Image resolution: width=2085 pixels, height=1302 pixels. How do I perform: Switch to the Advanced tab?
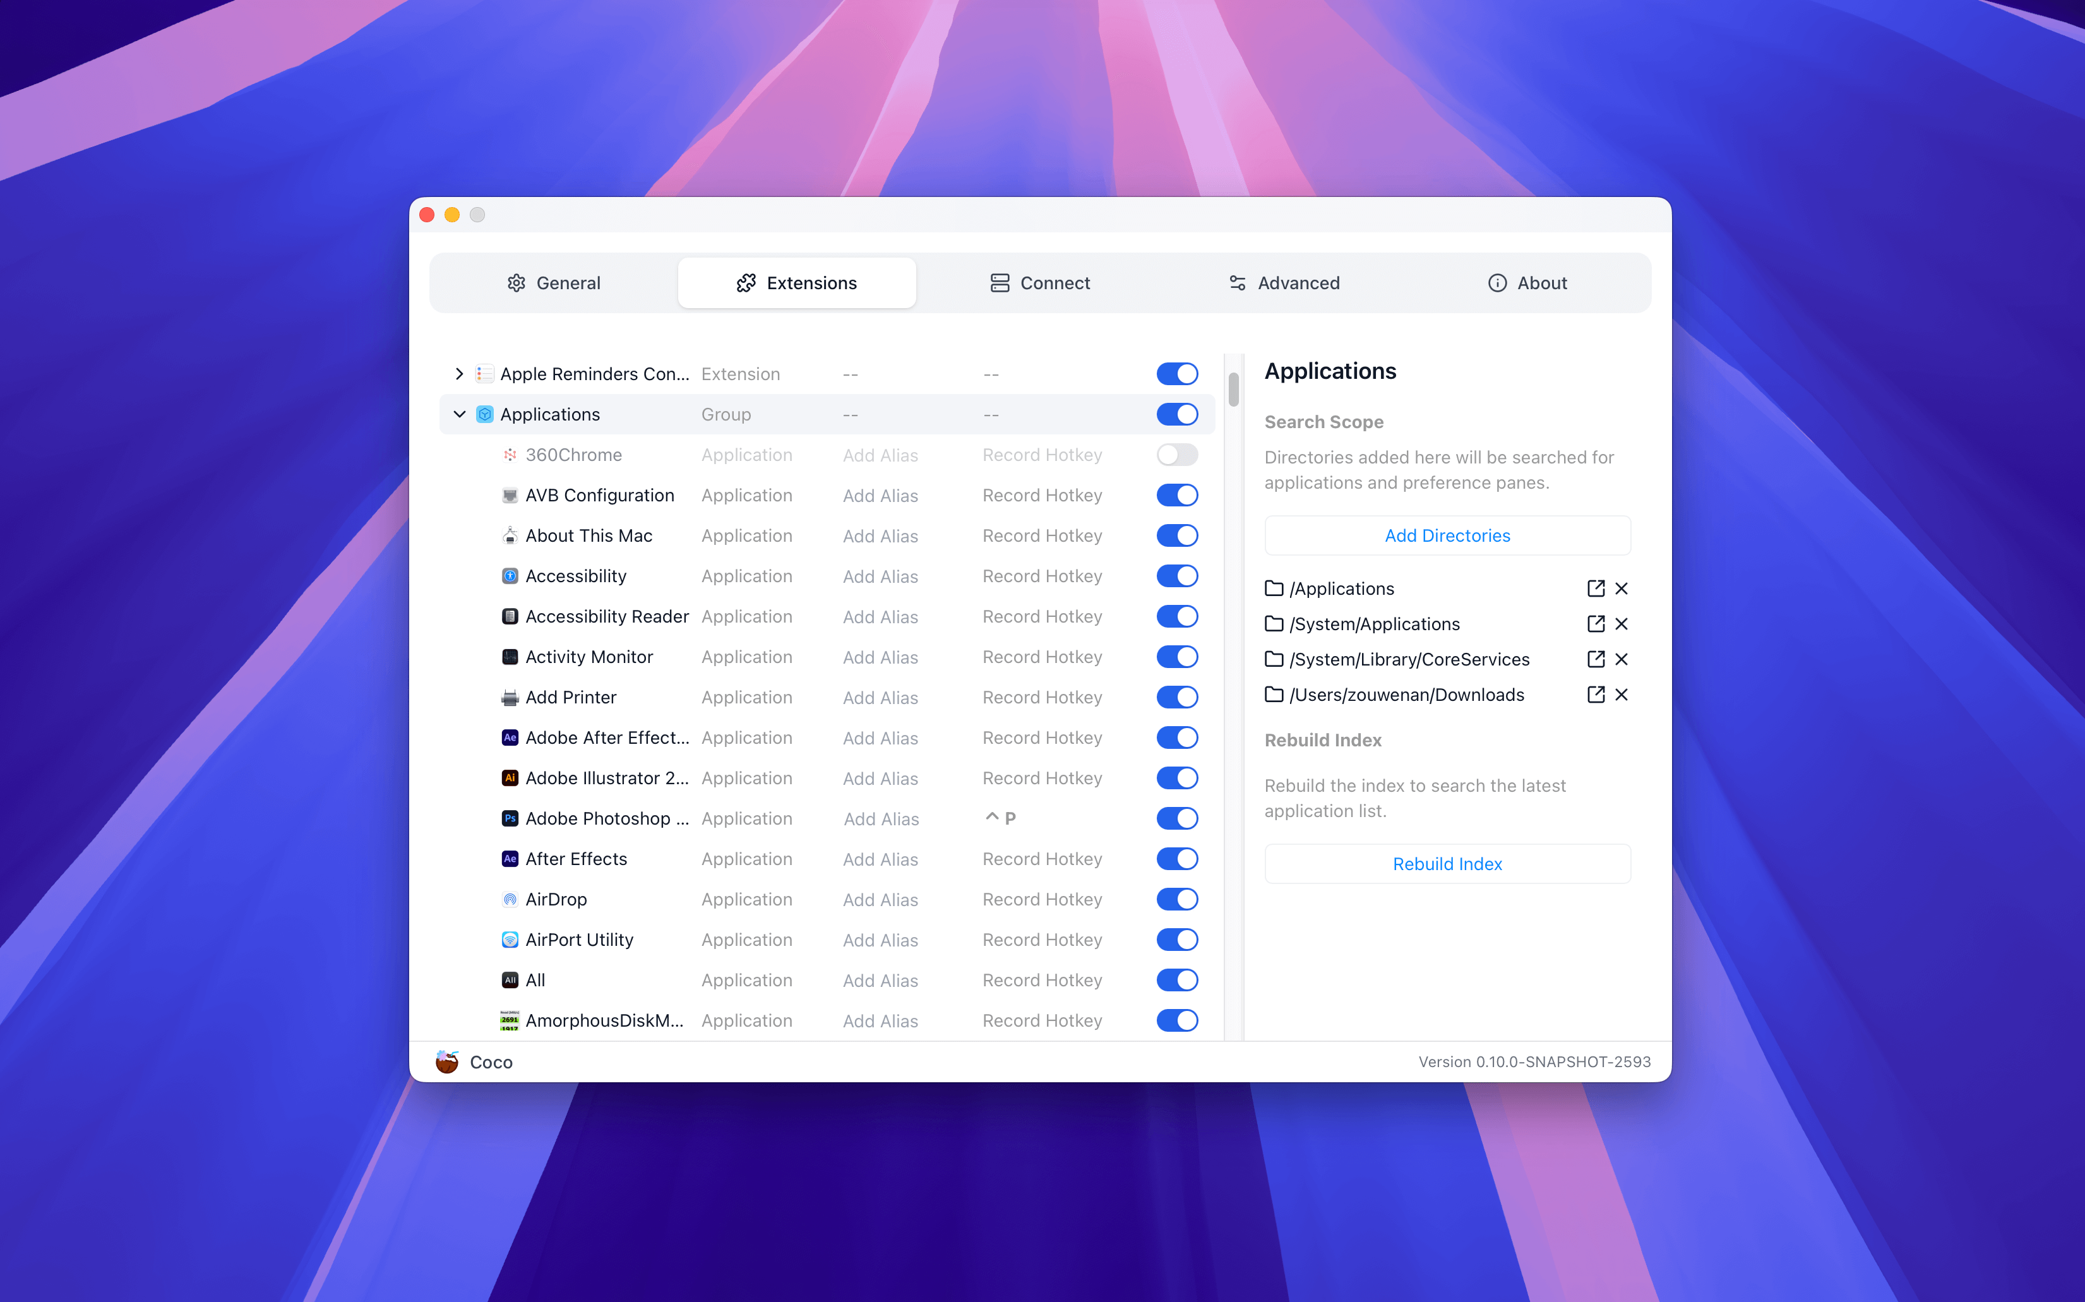(1284, 282)
